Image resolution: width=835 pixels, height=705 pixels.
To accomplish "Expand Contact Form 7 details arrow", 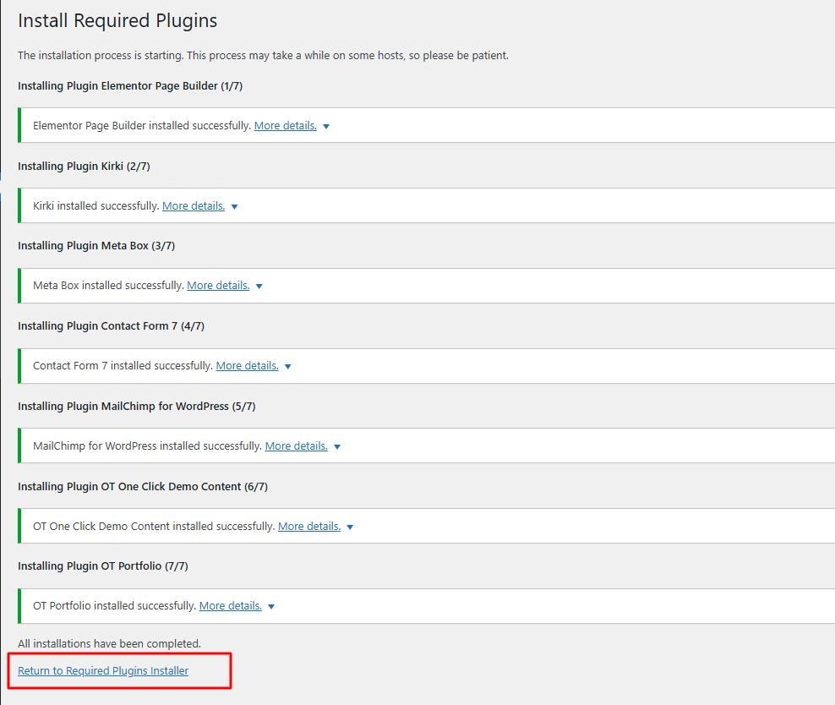I will (287, 367).
